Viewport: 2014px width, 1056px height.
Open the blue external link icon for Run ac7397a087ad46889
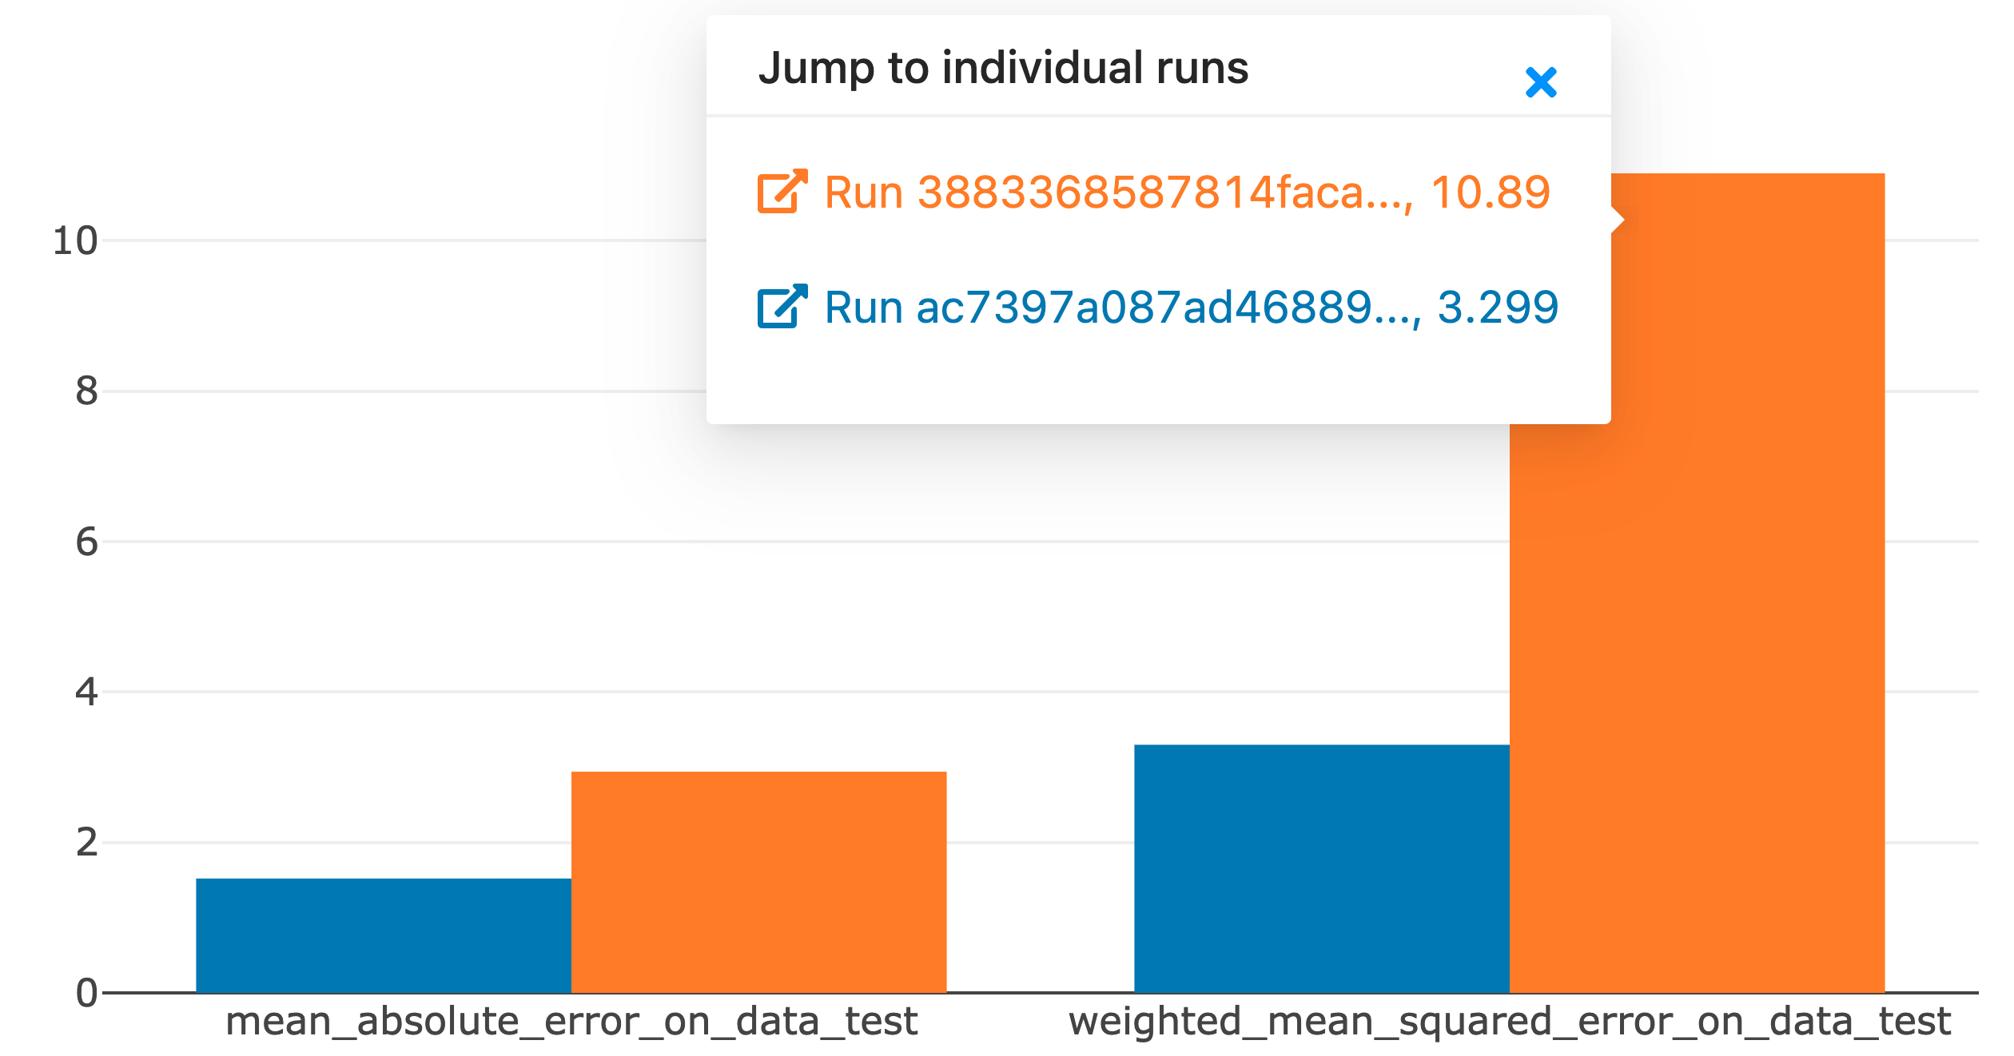coord(782,306)
